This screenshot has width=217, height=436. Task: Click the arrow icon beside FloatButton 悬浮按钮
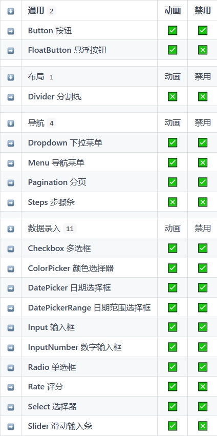11,51
